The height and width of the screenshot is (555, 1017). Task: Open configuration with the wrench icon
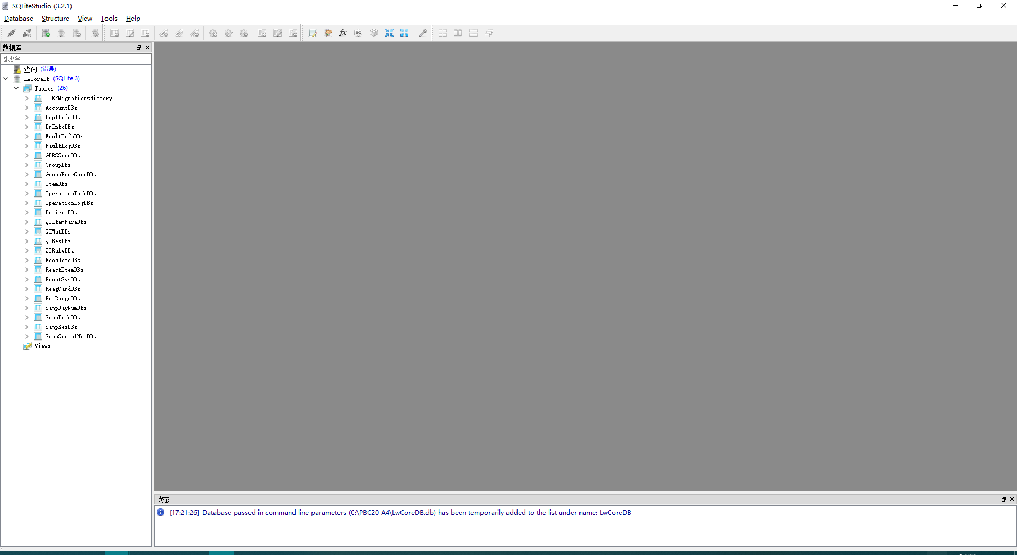[423, 33]
